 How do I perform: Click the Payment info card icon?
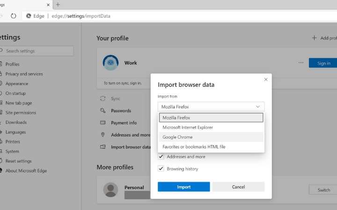coord(103,123)
